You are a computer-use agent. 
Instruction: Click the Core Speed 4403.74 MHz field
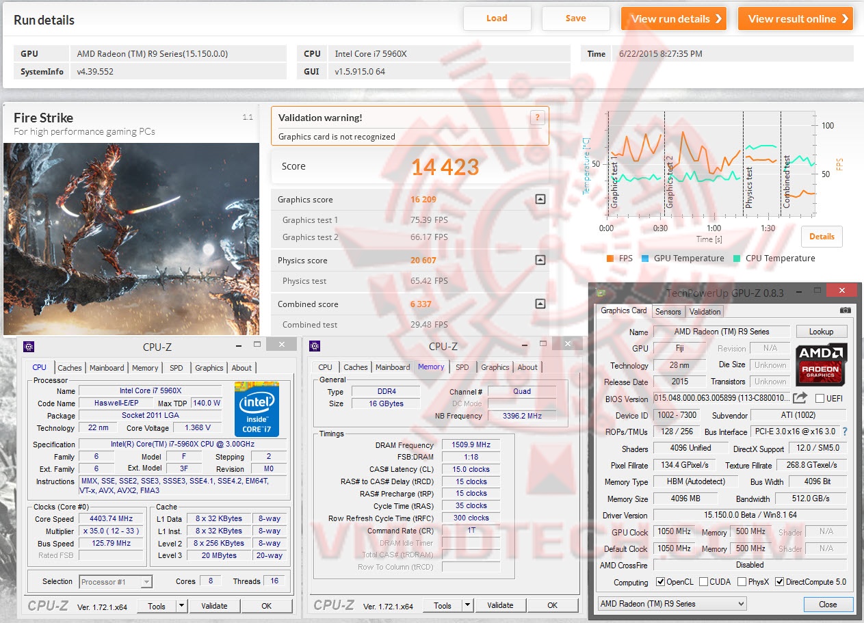111,519
